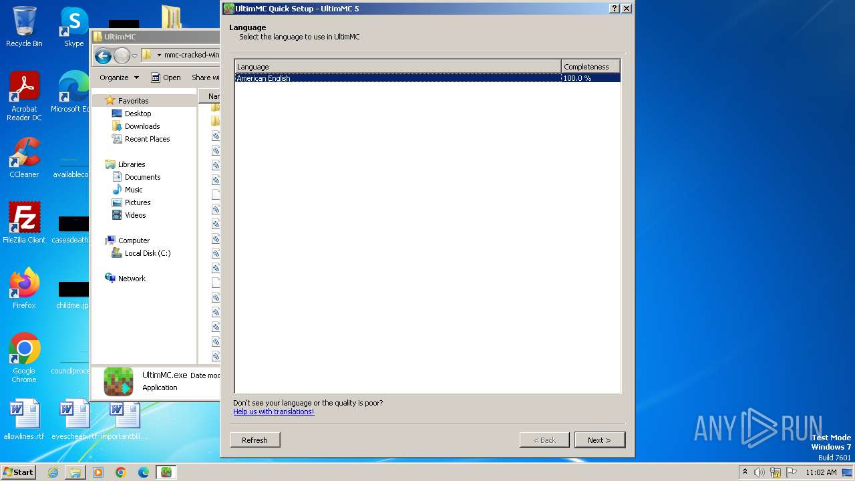
Task: Click the Explorer forward navigation button
Action: click(x=122, y=55)
